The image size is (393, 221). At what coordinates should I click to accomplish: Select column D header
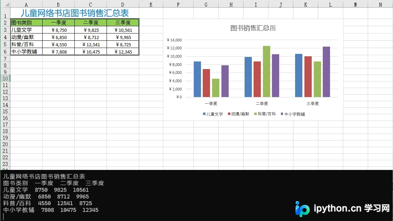(x=123, y=4)
